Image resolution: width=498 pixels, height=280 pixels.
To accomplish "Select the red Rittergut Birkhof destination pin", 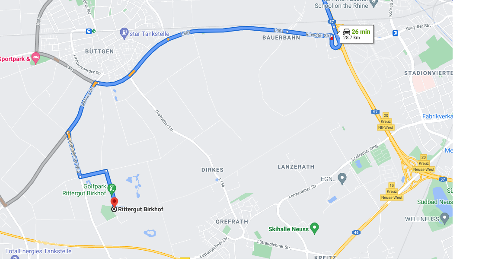I will click(x=114, y=202).
